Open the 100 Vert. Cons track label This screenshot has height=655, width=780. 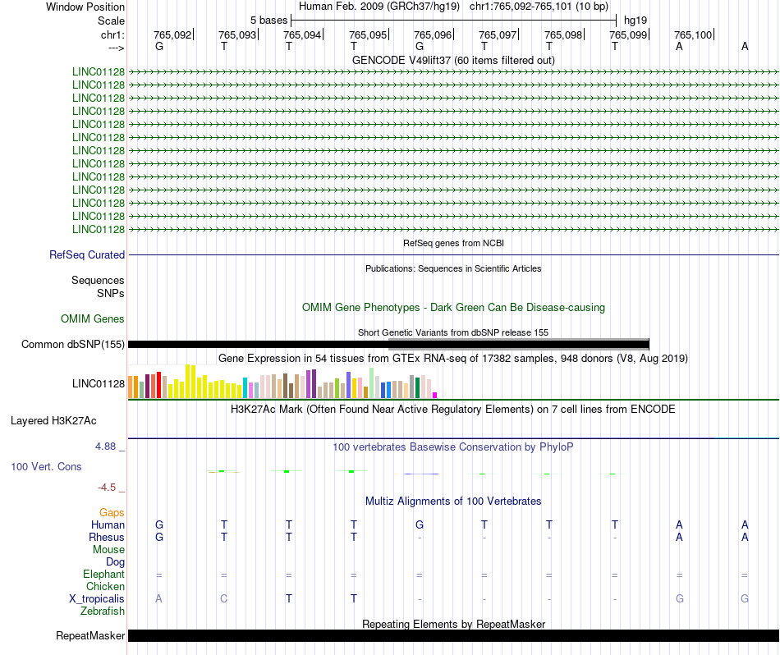pyautogui.click(x=46, y=466)
